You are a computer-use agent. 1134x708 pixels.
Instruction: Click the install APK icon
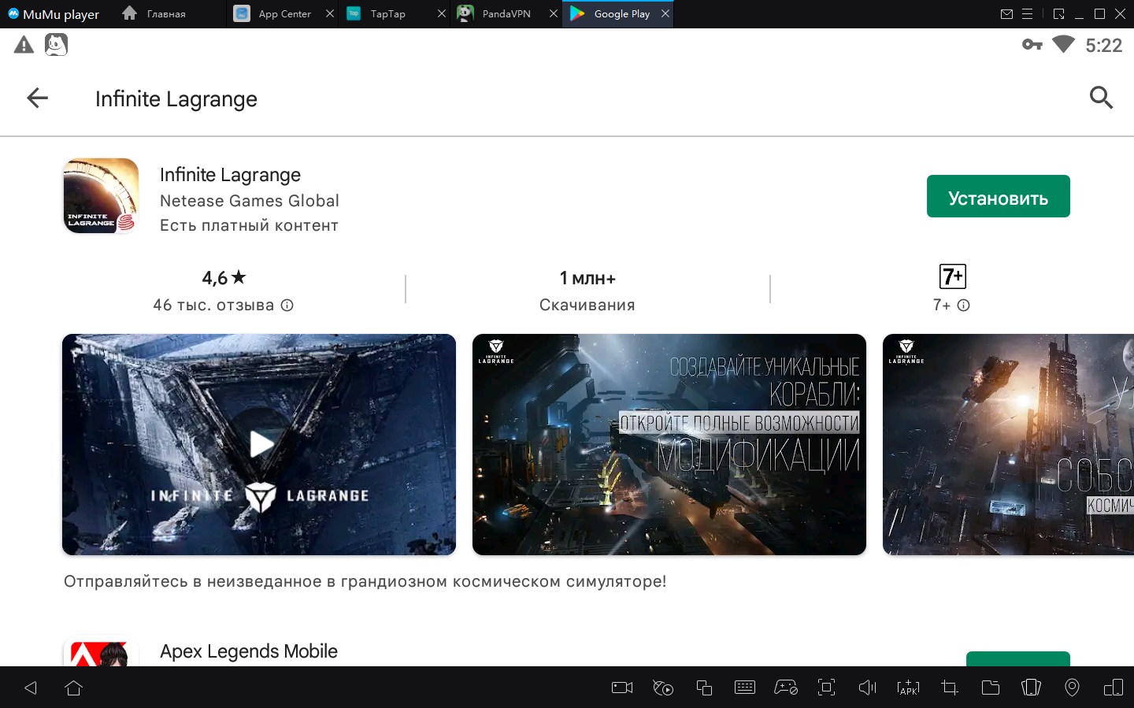pyautogui.click(x=908, y=688)
